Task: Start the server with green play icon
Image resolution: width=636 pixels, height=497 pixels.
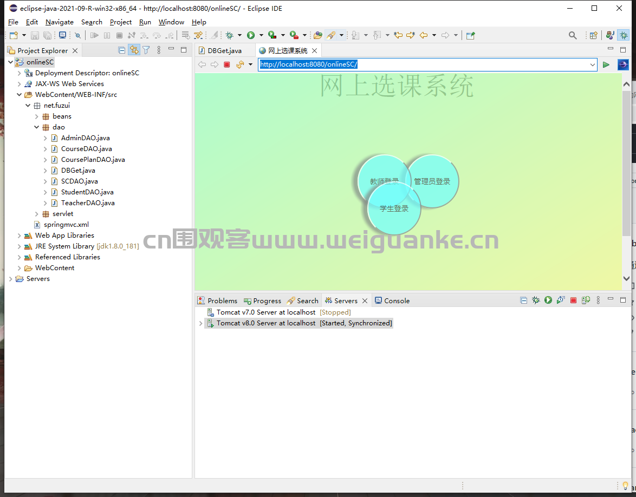Action: point(548,300)
